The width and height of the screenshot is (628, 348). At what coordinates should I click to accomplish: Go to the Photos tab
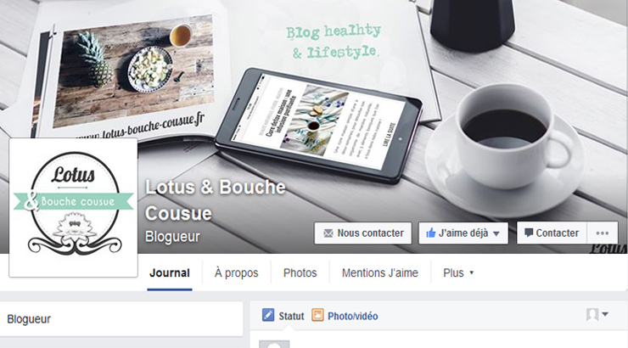pos(300,272)
